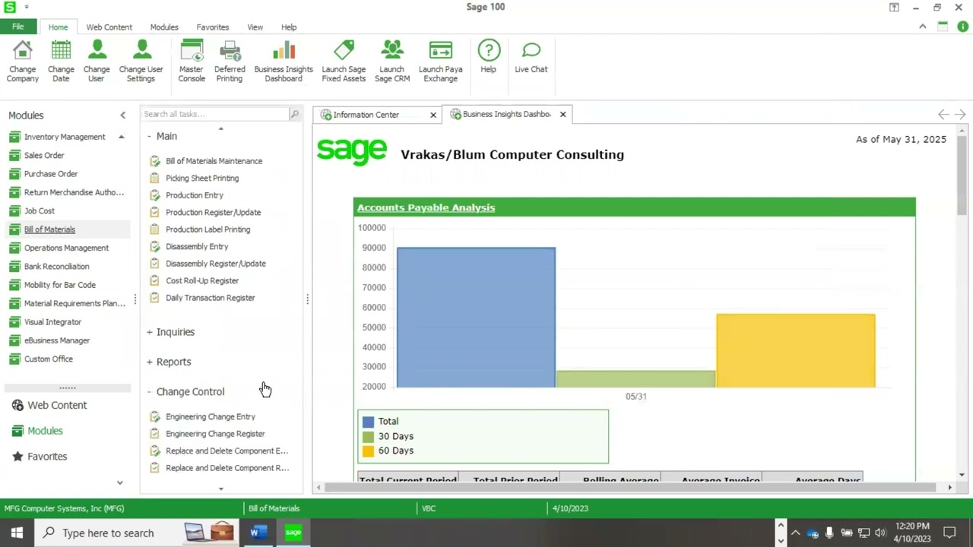Select Web Content in navigation pane

click(x=57, y=405)
